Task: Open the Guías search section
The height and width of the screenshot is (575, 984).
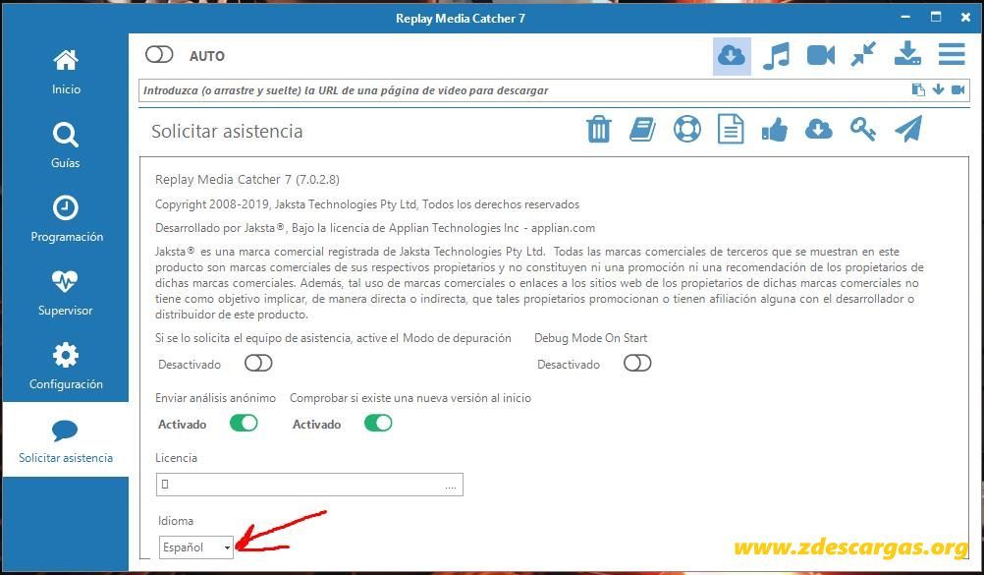Action: 66,145
